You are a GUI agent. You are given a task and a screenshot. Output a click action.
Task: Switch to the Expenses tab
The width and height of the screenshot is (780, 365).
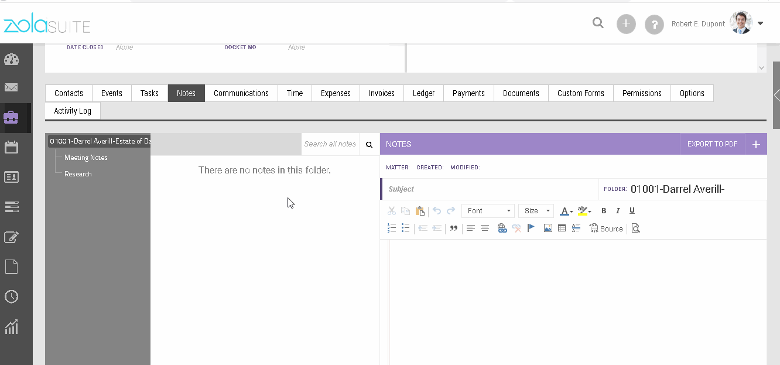[x=336, y=93]
